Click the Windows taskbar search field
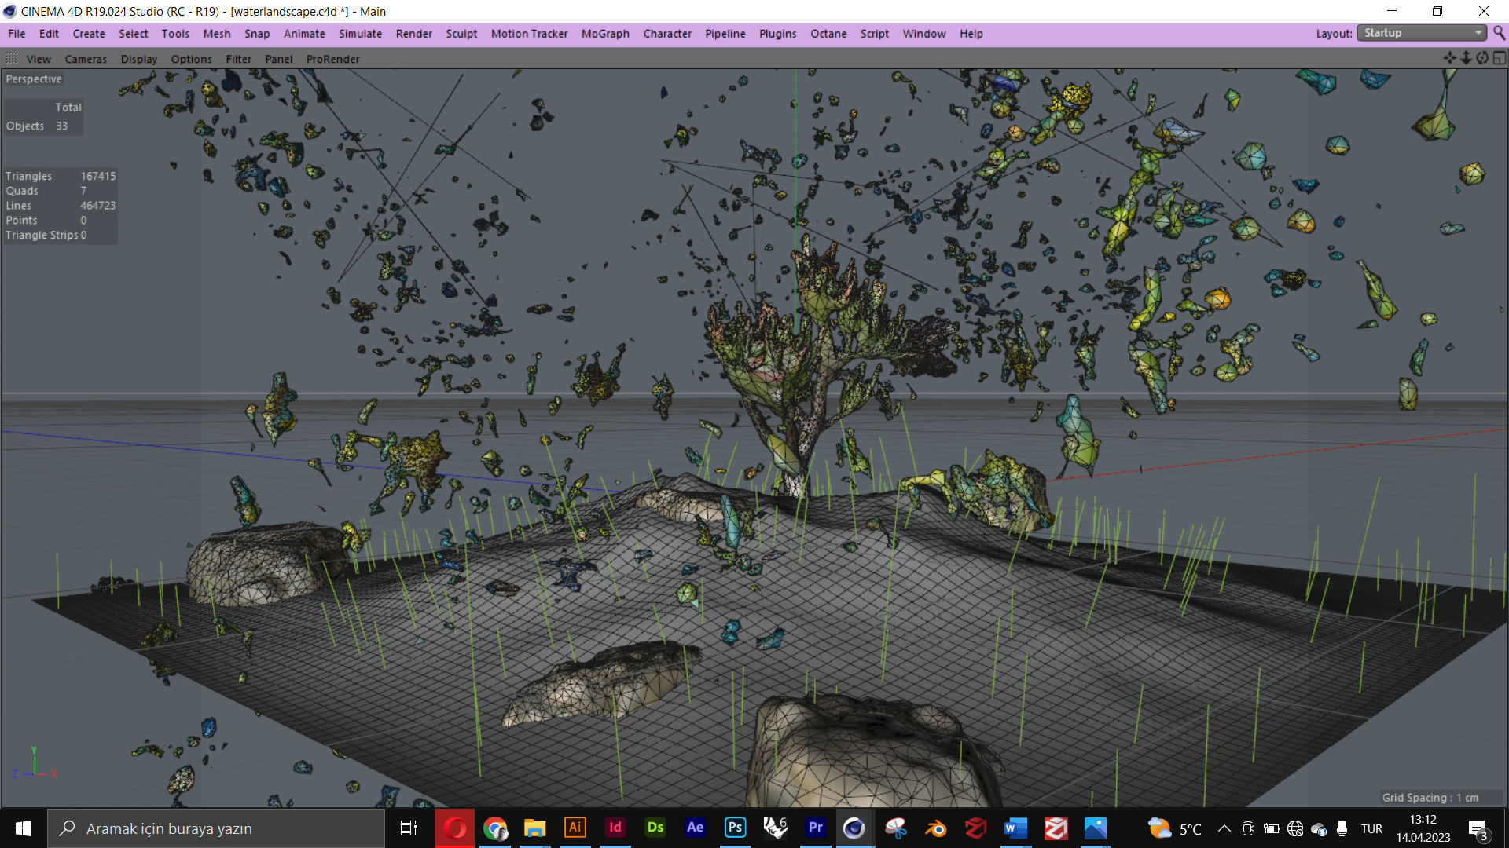Viewport: 1509px width, 848px height. (x=216, y=828)
